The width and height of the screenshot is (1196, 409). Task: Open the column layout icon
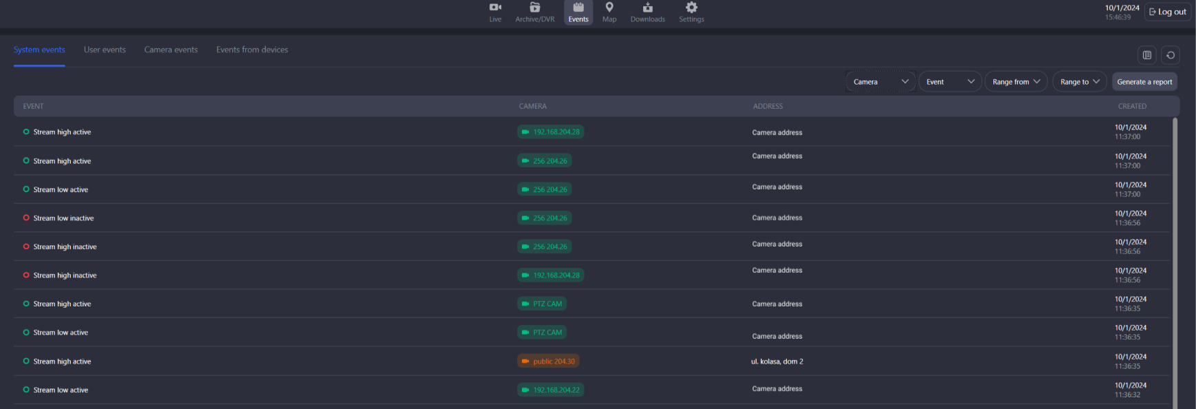click(x=1147, y=55)
